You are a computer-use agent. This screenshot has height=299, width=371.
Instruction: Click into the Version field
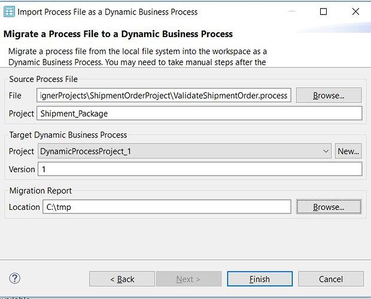point(200,169)
